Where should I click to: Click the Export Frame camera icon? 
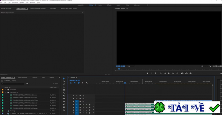(x=190, y=73)
